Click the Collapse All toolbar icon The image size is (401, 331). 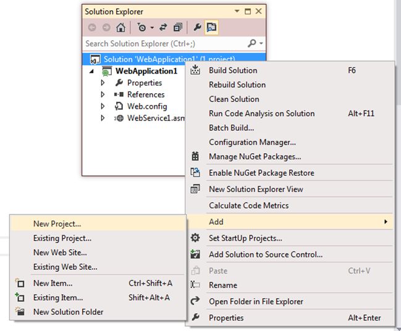[178, 27]
